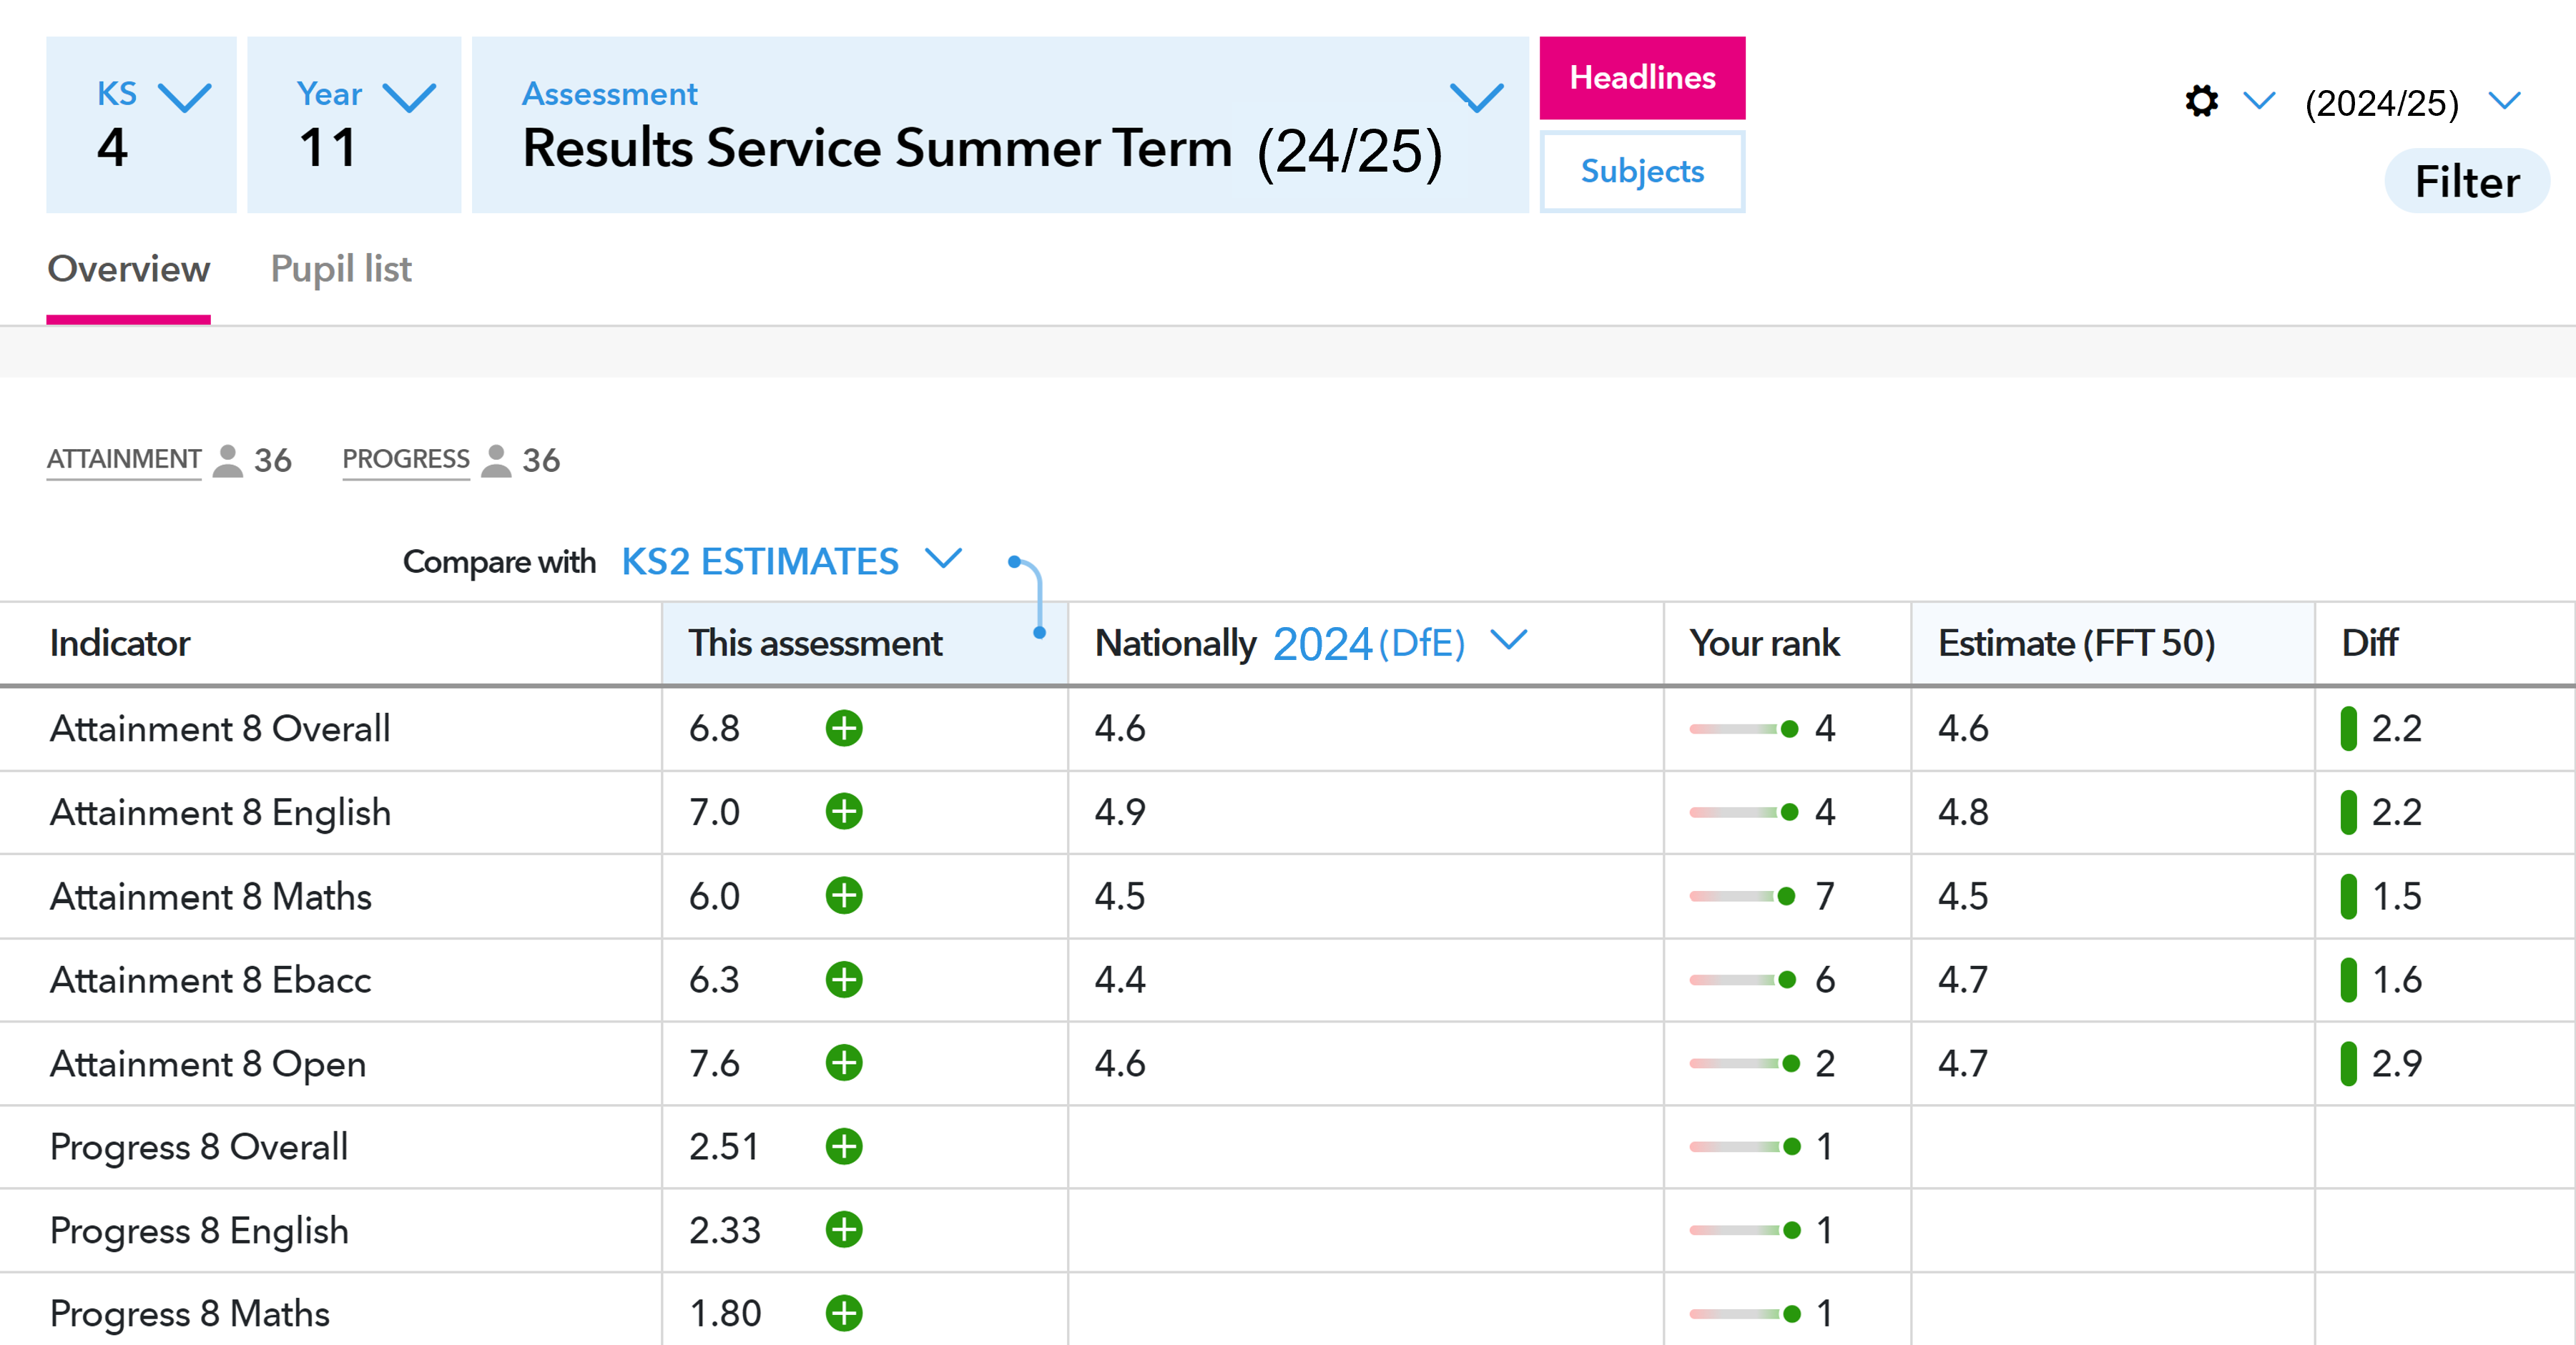
Task: Click the Progress pupil count person icon
Action: [496, 460]
